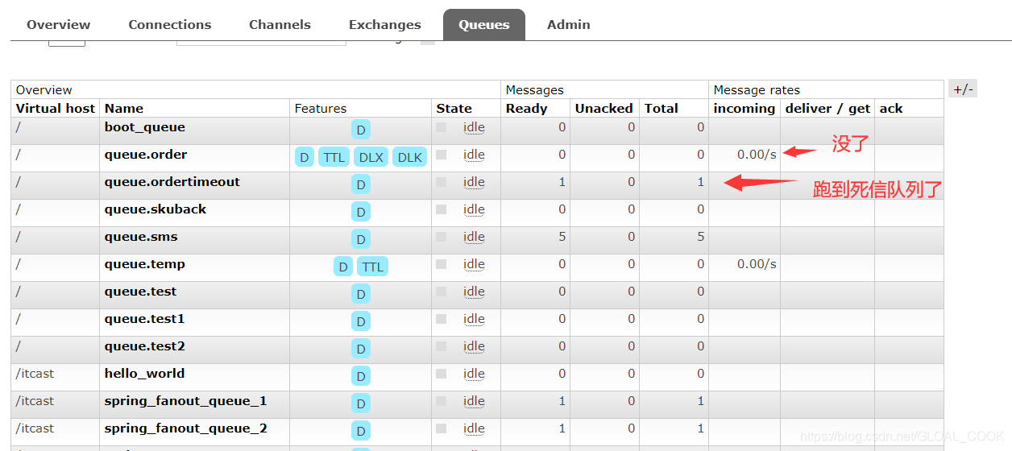Open the queue.temp queue
The height and width of the screenshot is (451, 1012).
coord(145,264)
